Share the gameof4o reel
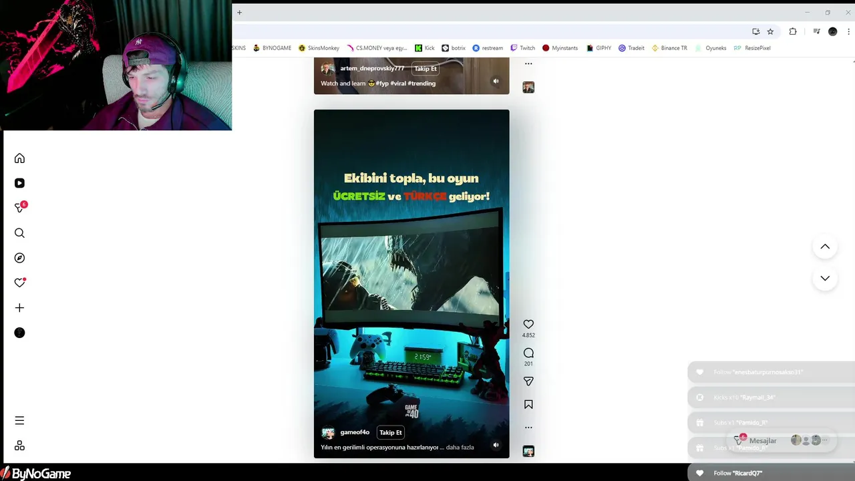Image resolution: width=855 pixels, height=481 pixels. [x=528, y=381]
